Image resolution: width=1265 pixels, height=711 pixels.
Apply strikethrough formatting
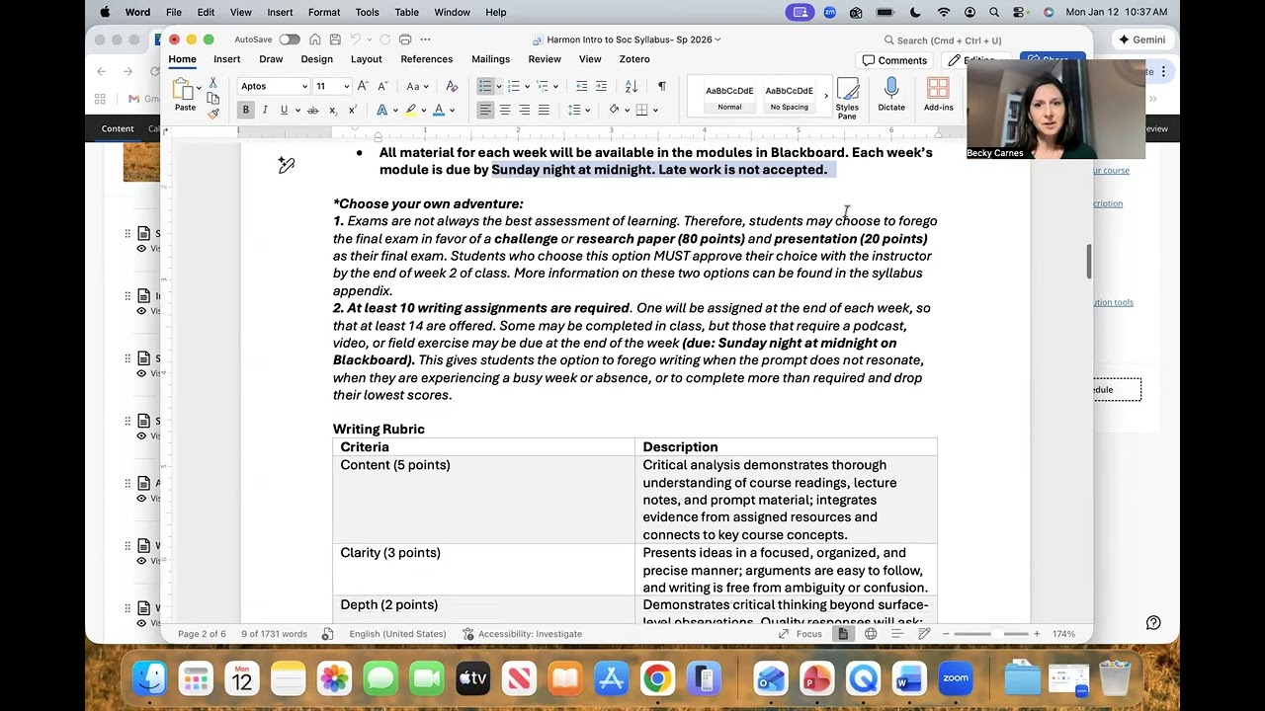313,110
